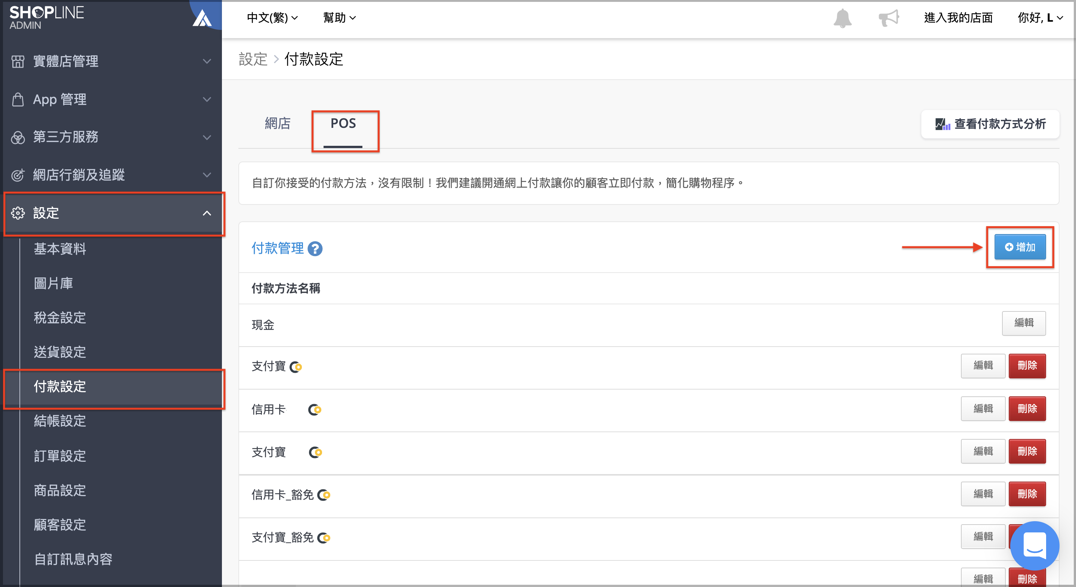Click 進入我的店面 link
Viewport: 1076px width, 587px height.
(x=958, y=18)
